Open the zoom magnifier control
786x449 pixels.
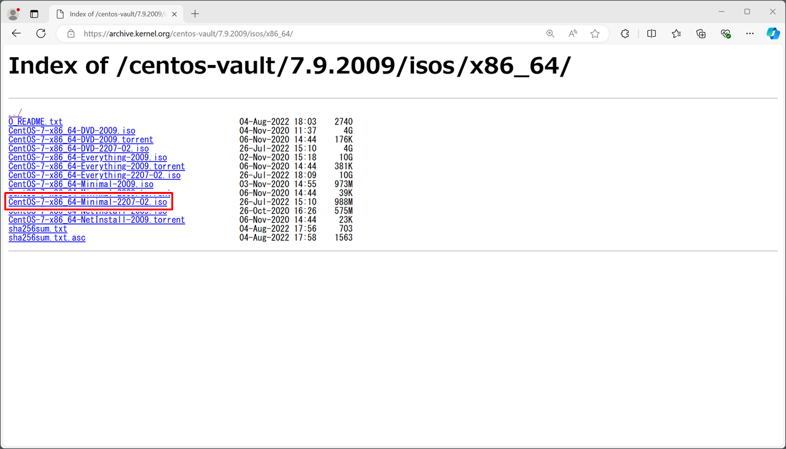tap(550, 34)
